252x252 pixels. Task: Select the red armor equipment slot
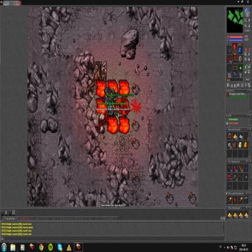click(x=235, y=57)
